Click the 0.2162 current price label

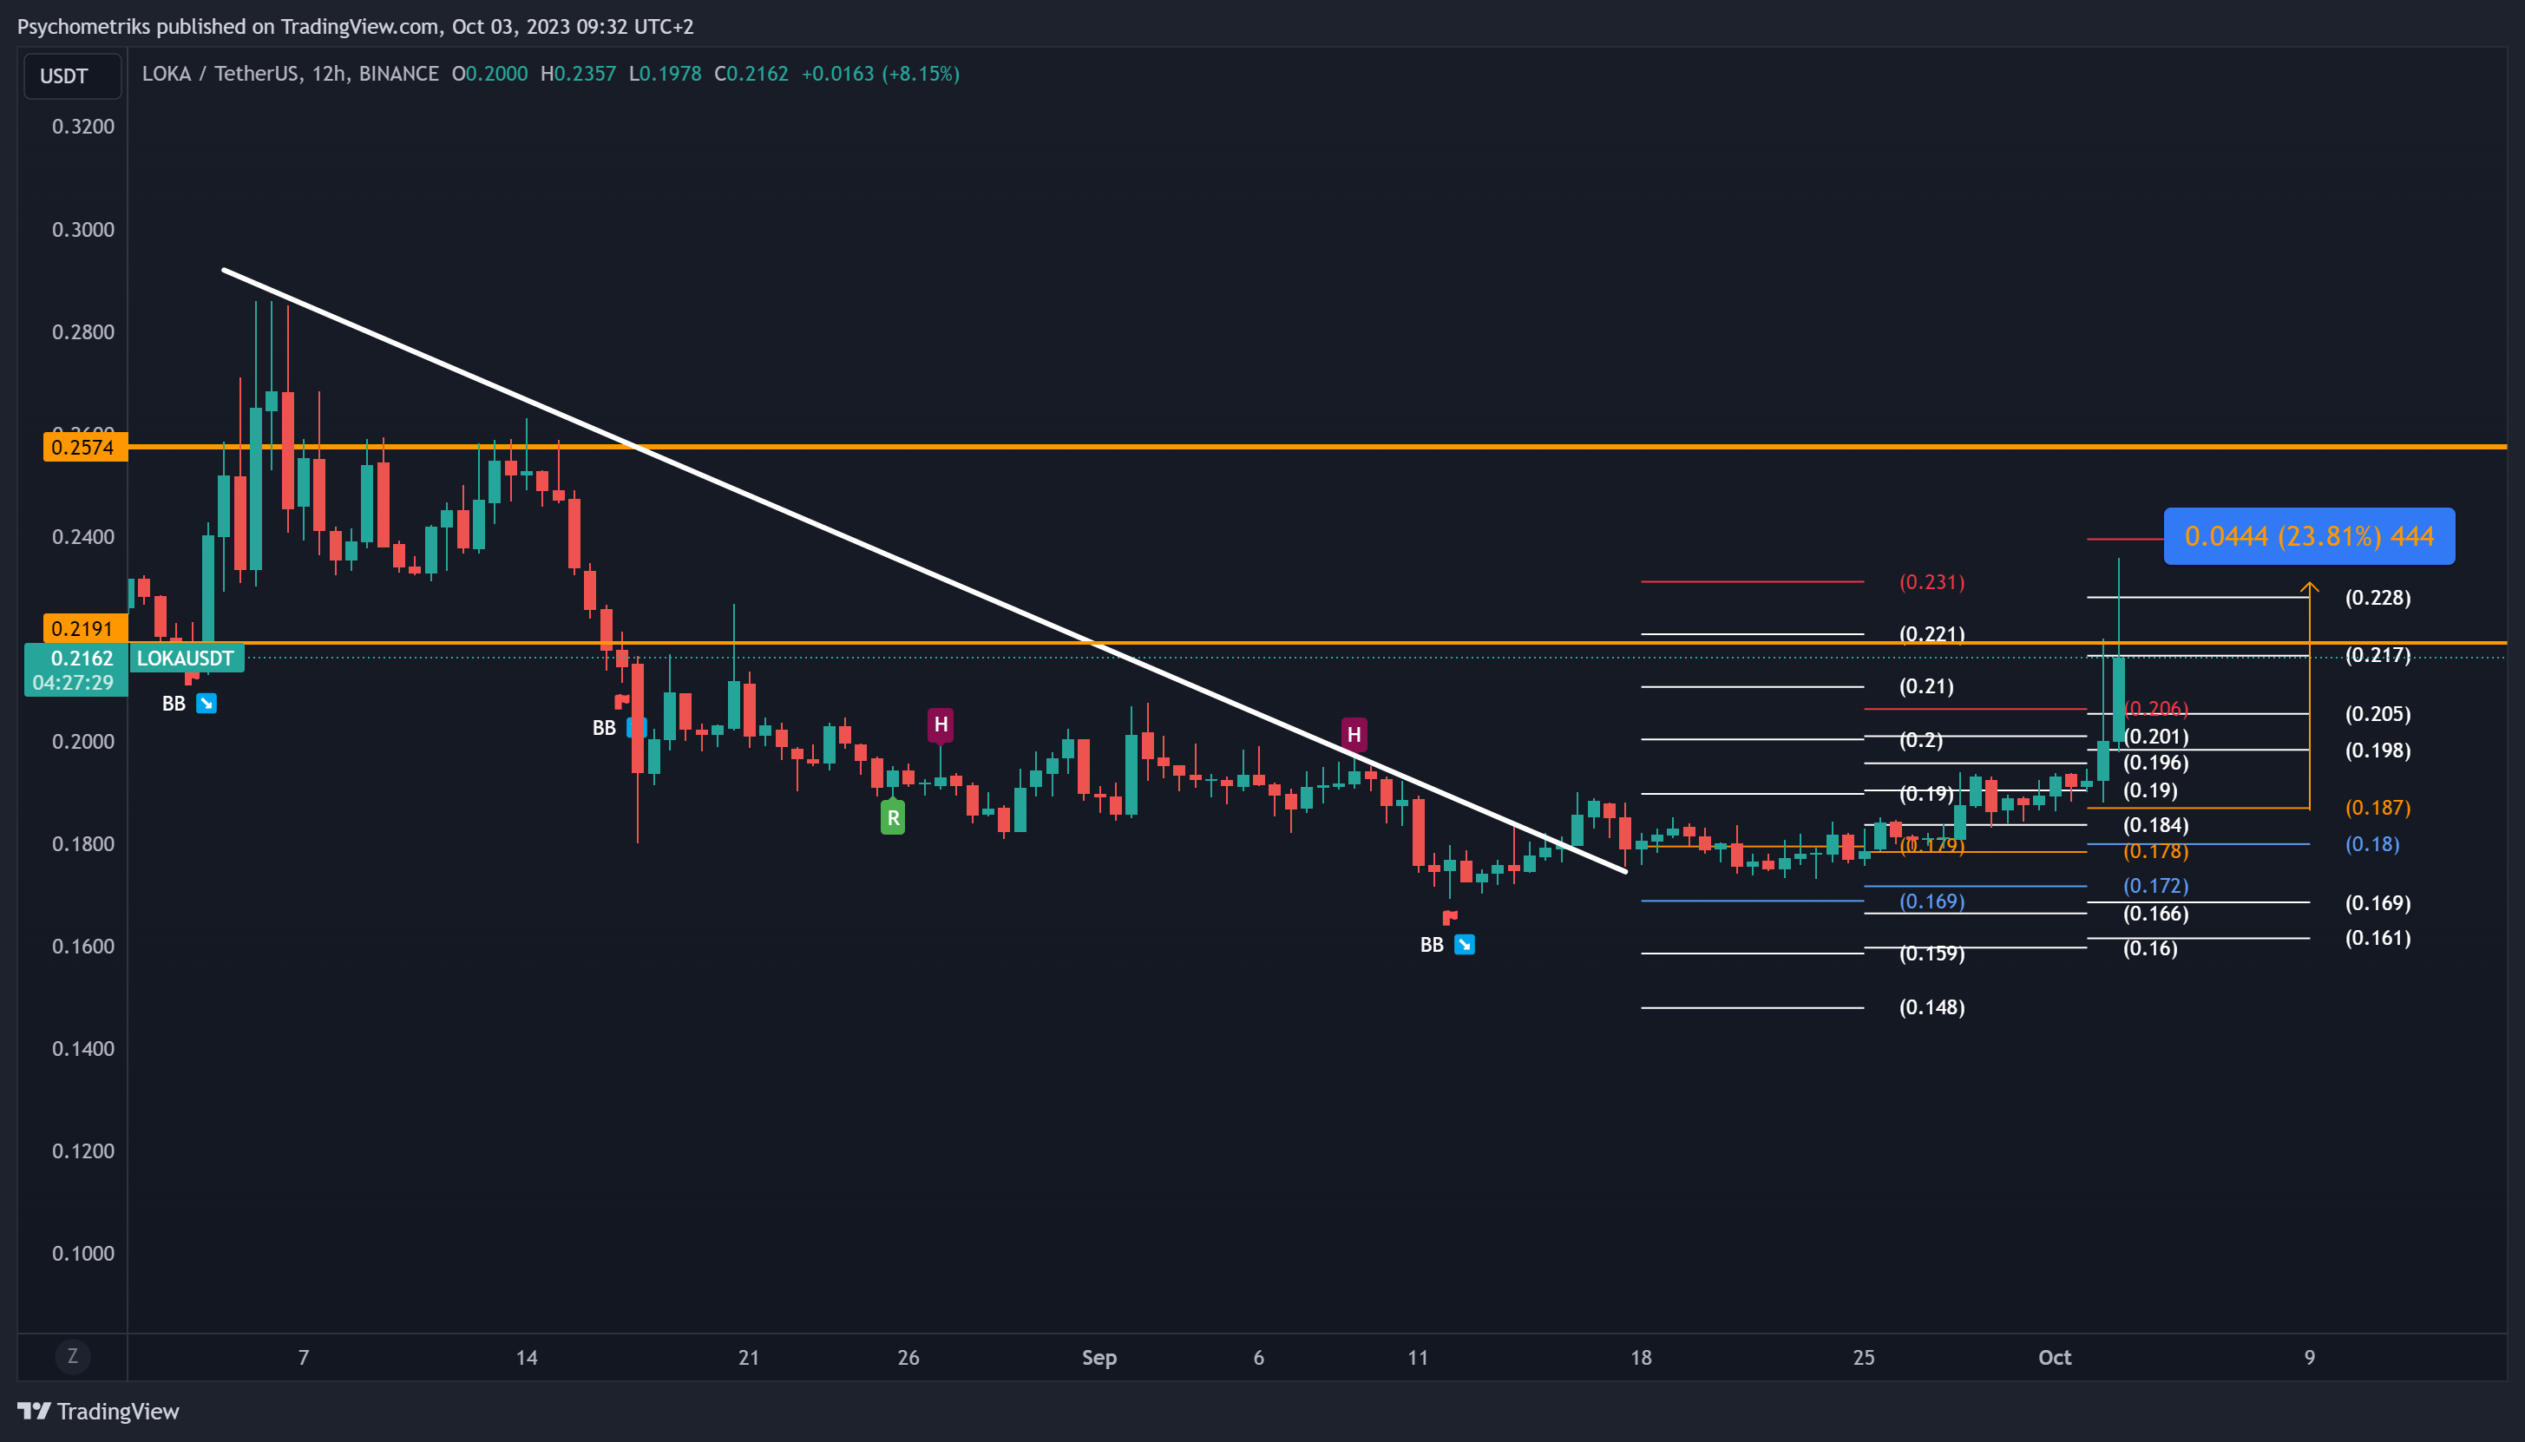point(82,658)
